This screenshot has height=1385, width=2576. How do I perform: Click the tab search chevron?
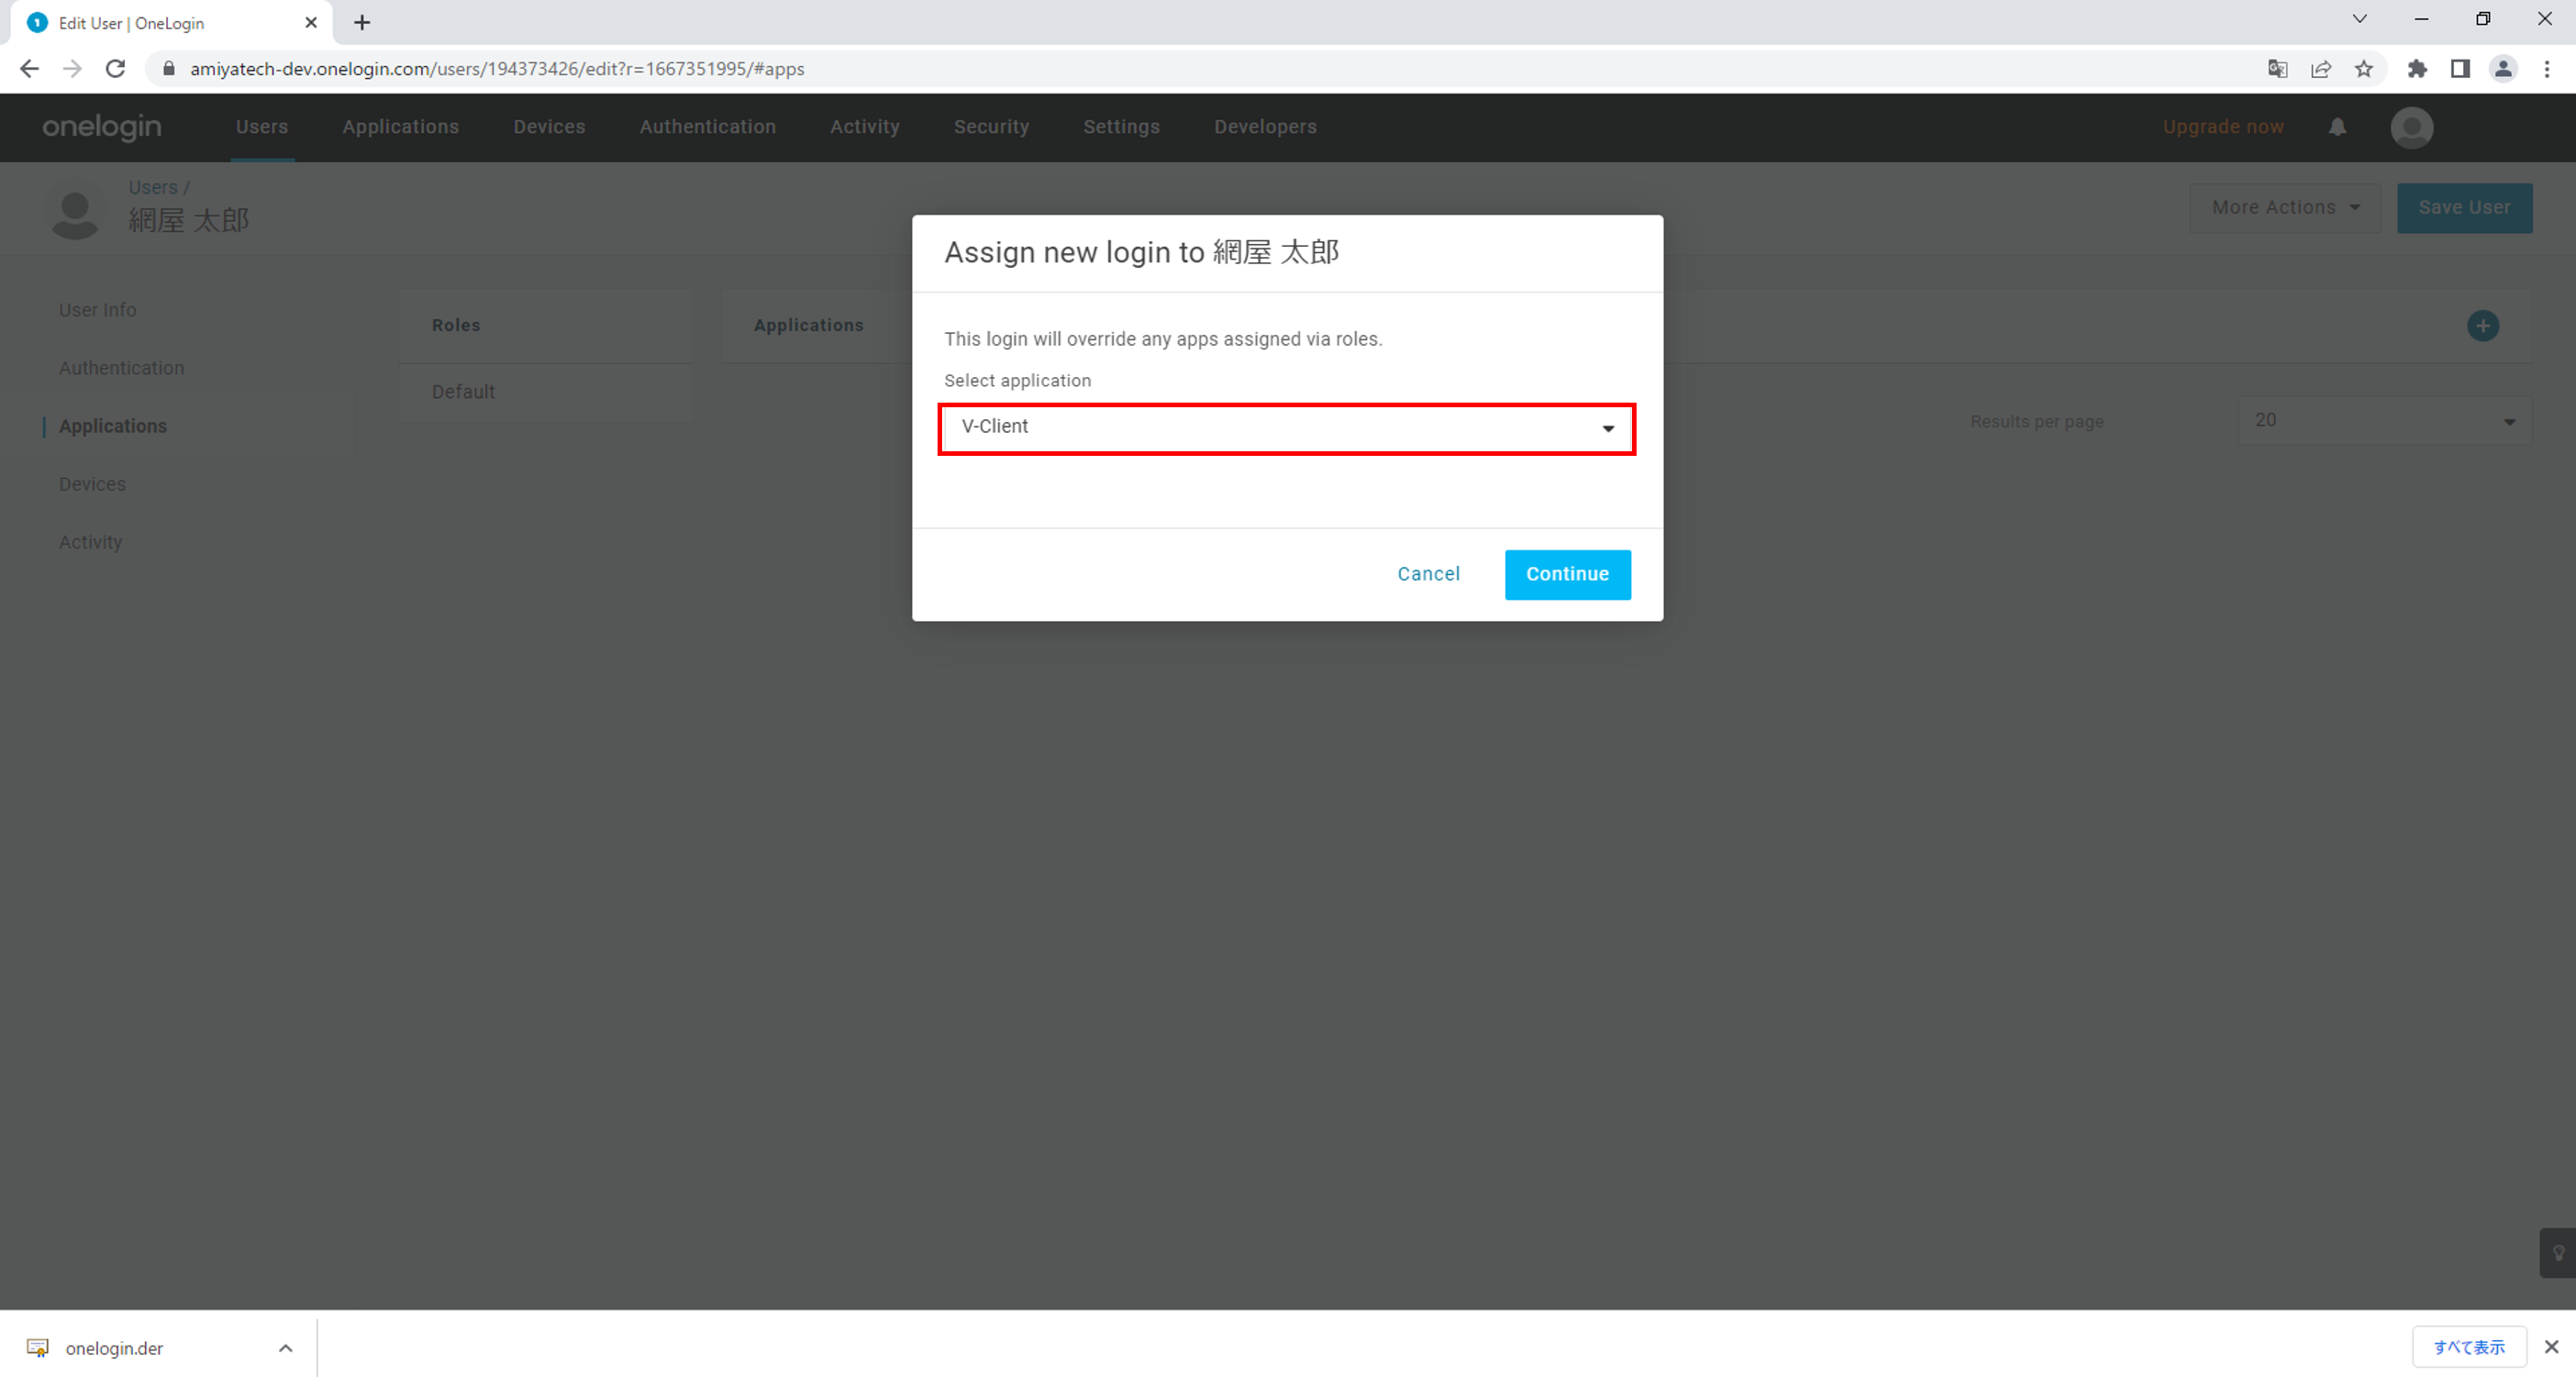(x=2359, y=19)
